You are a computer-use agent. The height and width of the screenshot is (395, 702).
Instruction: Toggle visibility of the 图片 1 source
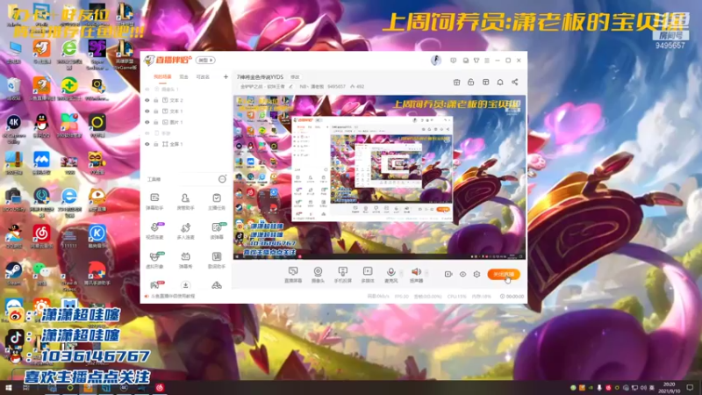[147, 122]
